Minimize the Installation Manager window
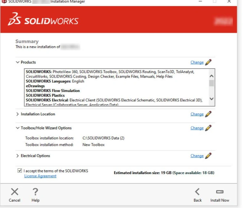The height and width of the screenshot is (208, 243). [200, 1]
